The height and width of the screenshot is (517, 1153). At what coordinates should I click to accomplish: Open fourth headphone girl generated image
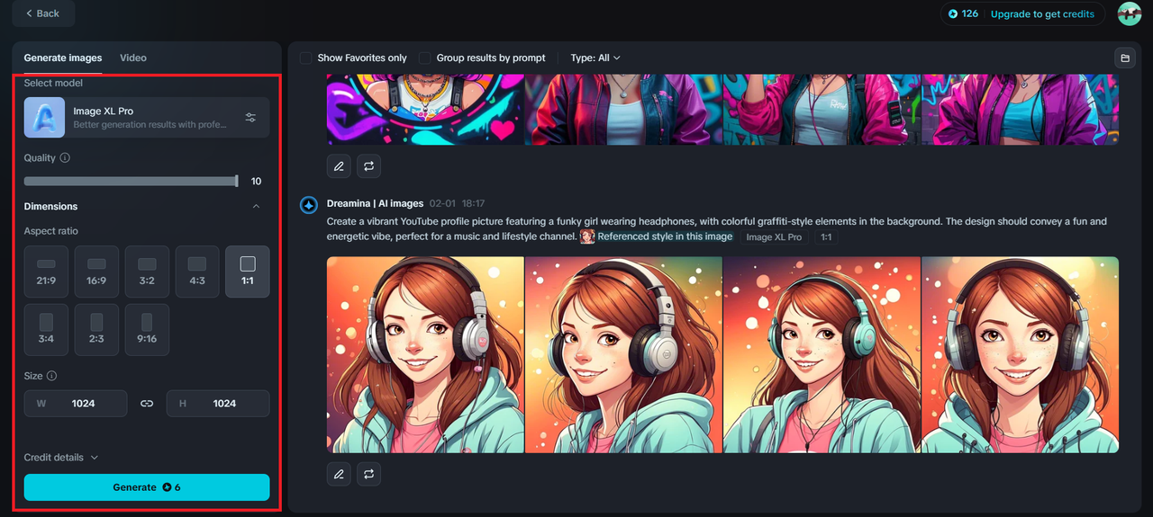point(1020,354)
